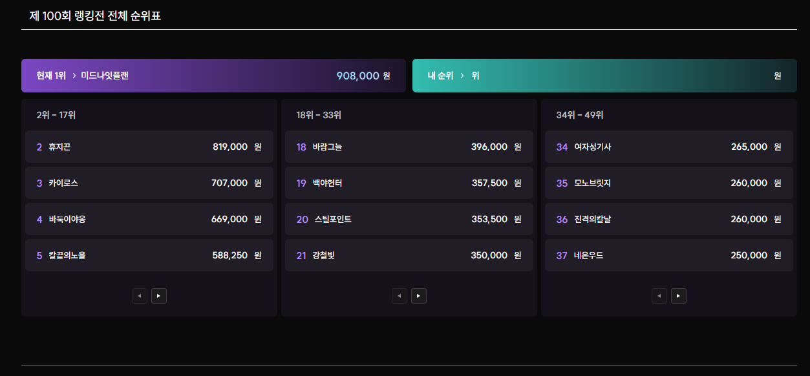Click rank 5 칼끝의노을 entry
The width and height of the screenshot is (810, 376).
(x=149, y=255)
